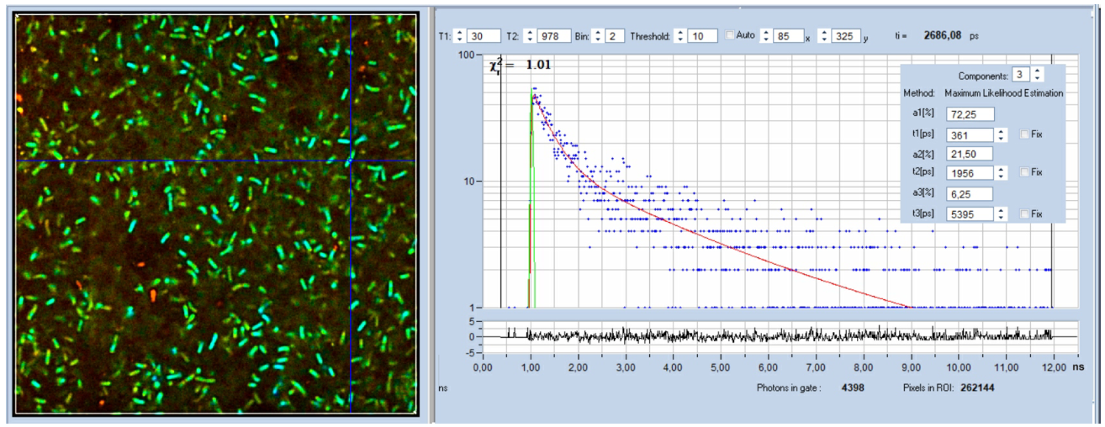
Task: Click the Components spinner arrows
Action: (1037, 76)
